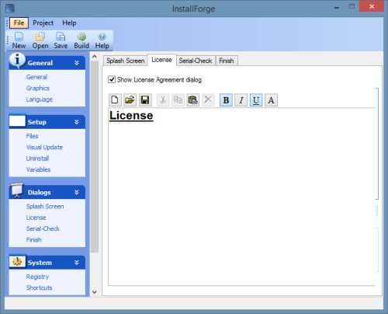
Task: Open Serial-Check link under Dialogs
Action: click(43, 229)
